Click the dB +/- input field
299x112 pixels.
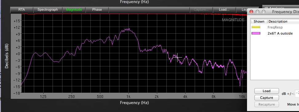pos(297,94)
